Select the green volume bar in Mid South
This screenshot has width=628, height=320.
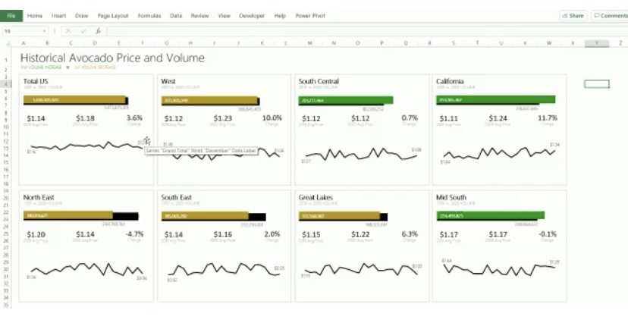coord(491,215)
